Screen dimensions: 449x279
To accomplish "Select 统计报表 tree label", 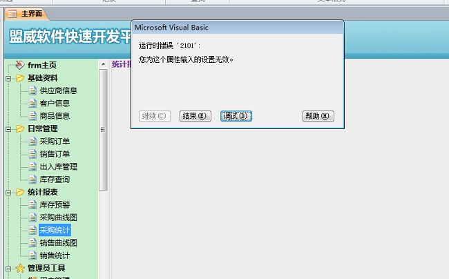I will point(43,192).
